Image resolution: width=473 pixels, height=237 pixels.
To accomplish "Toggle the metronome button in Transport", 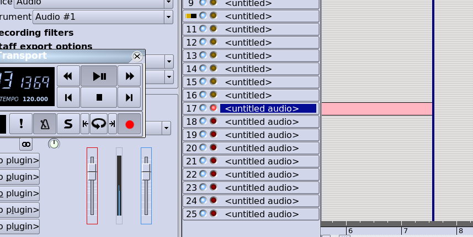I will 44,124.
